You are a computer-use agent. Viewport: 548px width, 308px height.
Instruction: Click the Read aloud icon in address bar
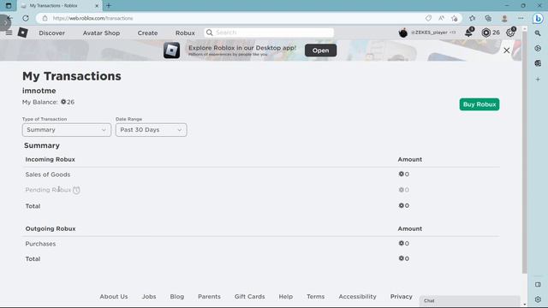coord(442,18)
